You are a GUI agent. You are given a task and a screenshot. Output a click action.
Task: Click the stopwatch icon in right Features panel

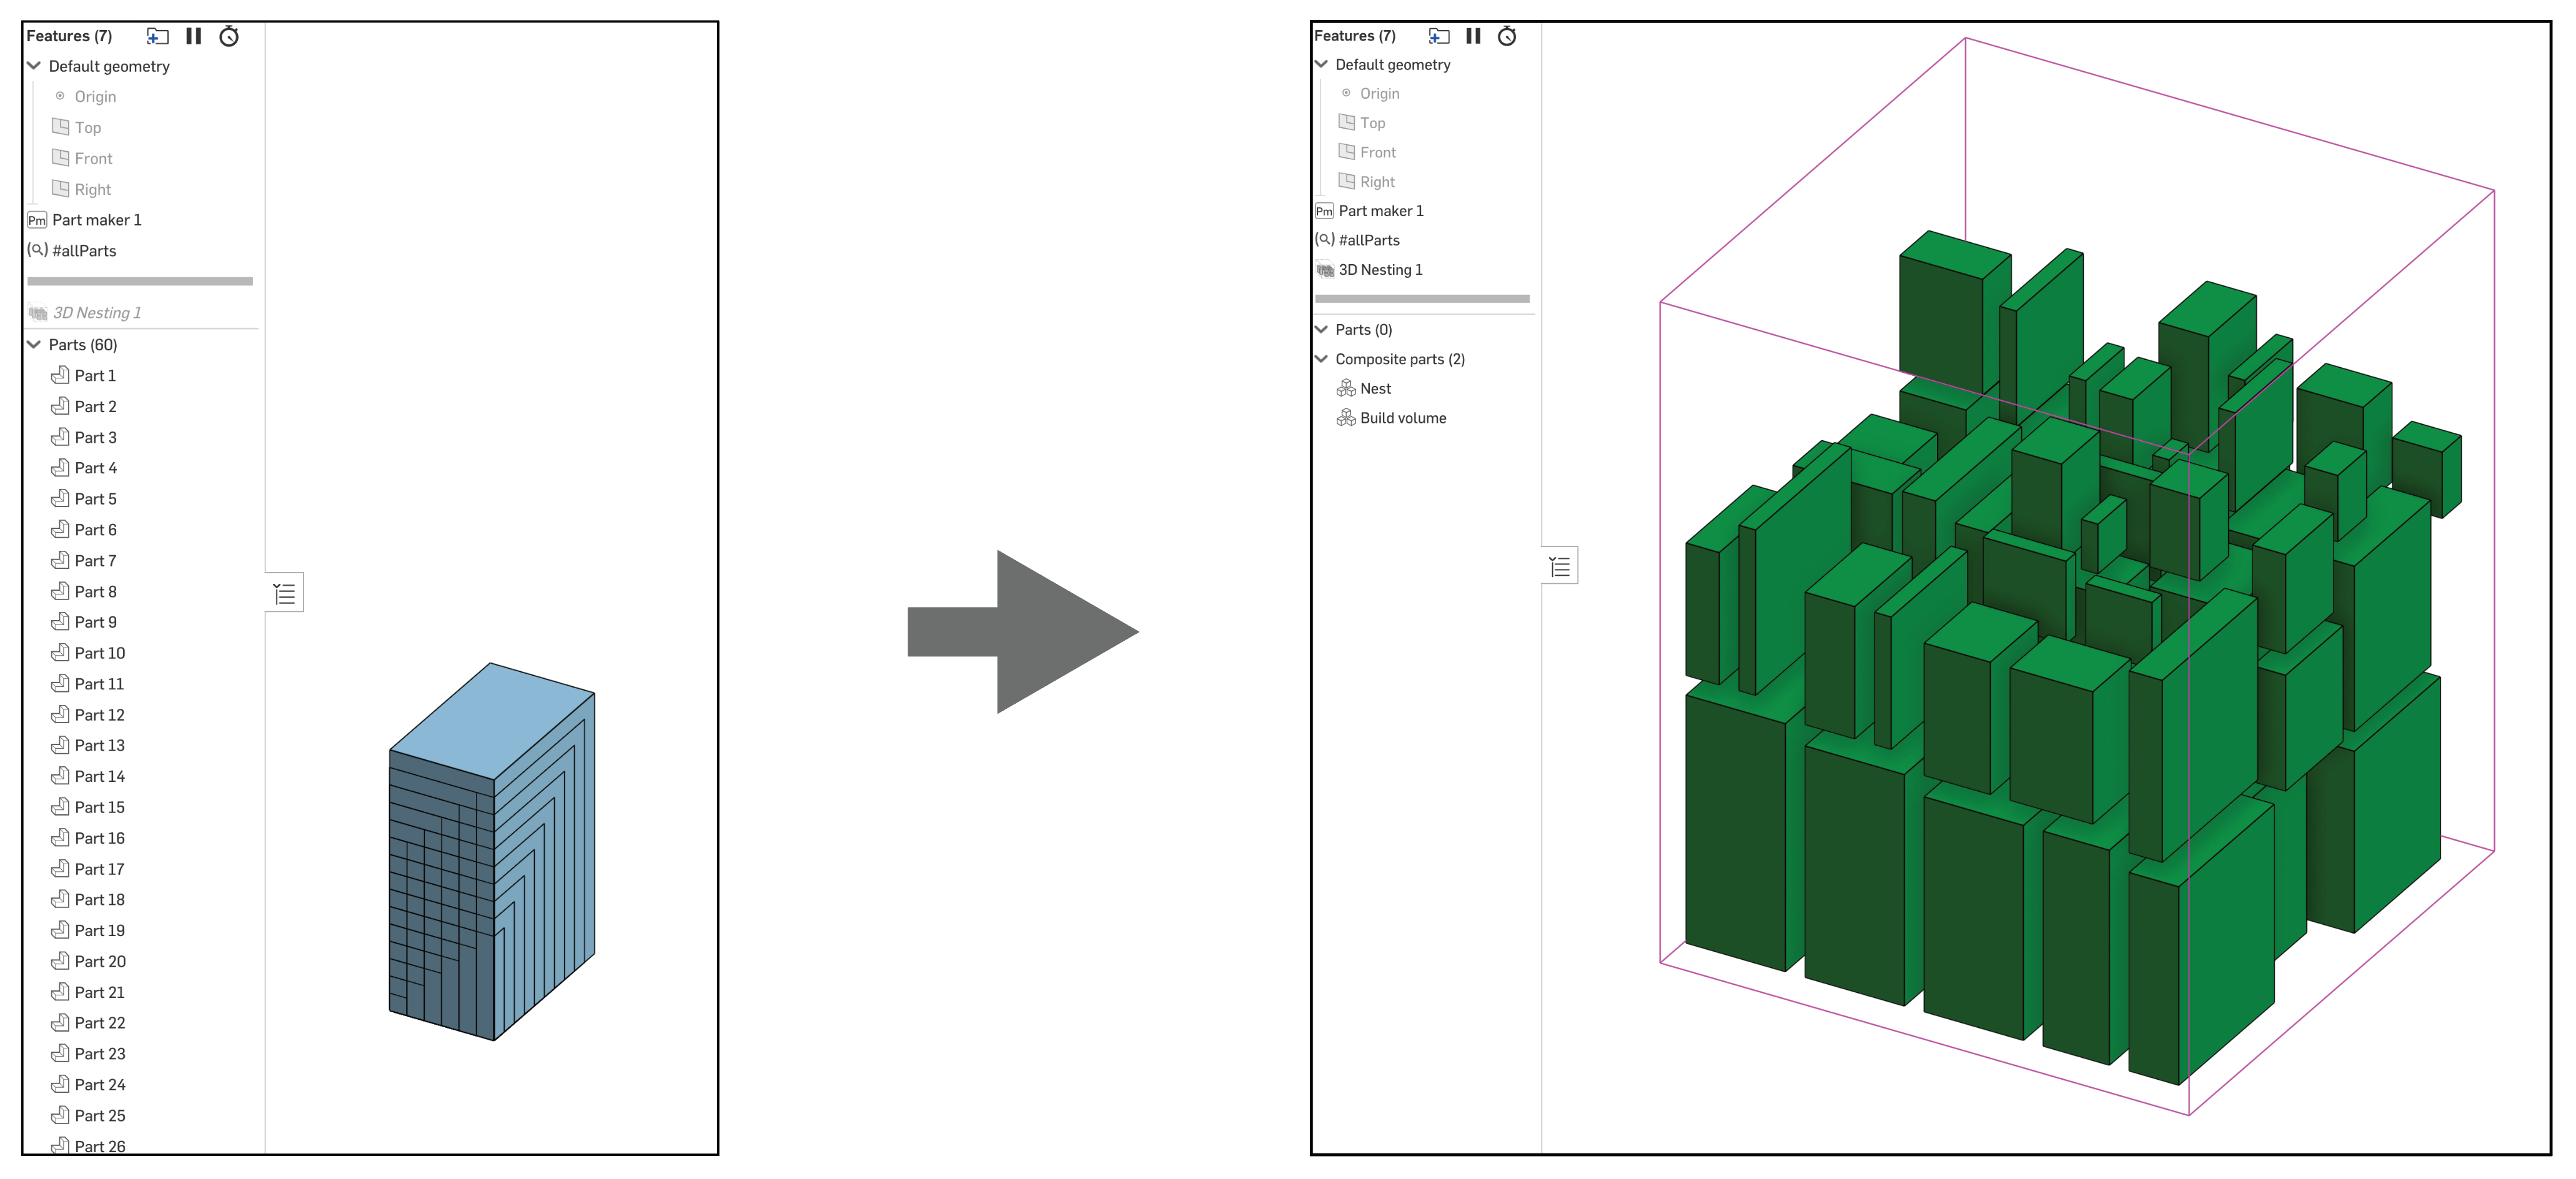pos(1506,36)
